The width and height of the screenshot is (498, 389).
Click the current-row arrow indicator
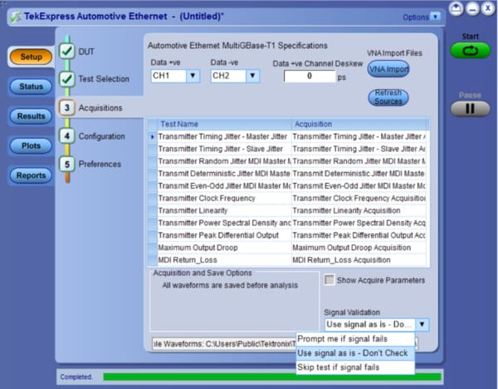tap(152, 137)
